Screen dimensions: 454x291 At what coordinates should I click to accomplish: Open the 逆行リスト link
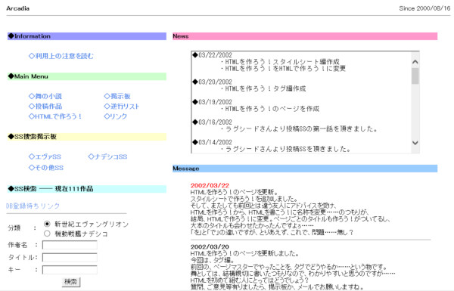122,106
